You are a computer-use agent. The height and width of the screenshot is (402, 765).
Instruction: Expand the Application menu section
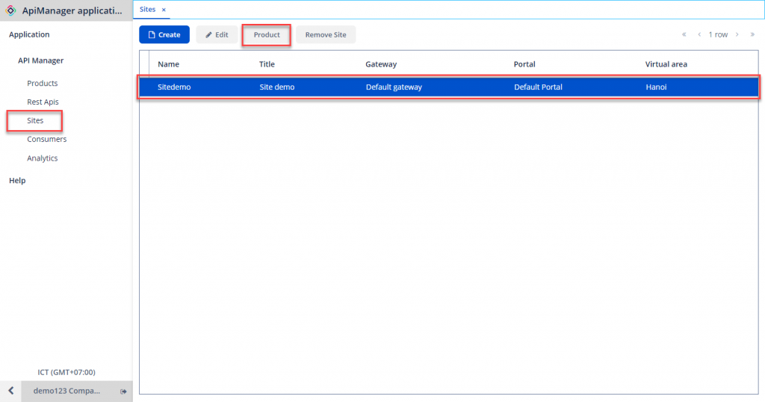click(29, 34)
